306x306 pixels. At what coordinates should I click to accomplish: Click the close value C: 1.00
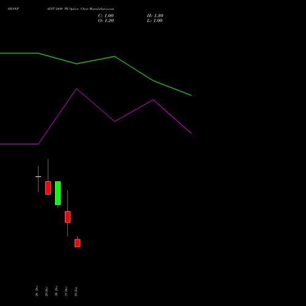point(106,16)
